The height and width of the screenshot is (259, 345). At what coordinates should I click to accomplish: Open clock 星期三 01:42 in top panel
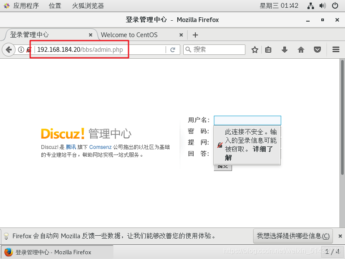coord(279,6)
